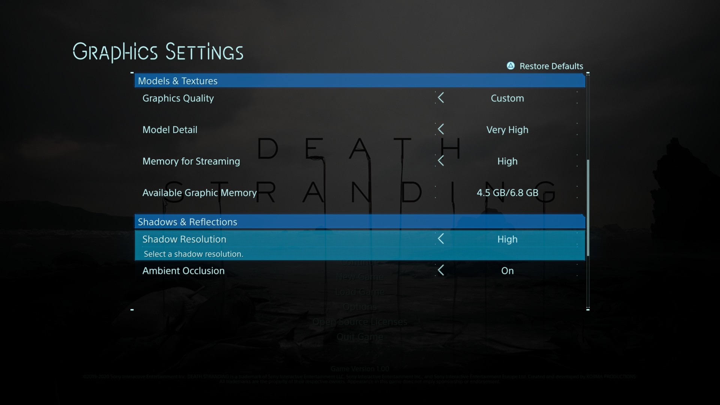Select the Graphics Quality setting label
The image size is (720, 405).
point(178,98)
